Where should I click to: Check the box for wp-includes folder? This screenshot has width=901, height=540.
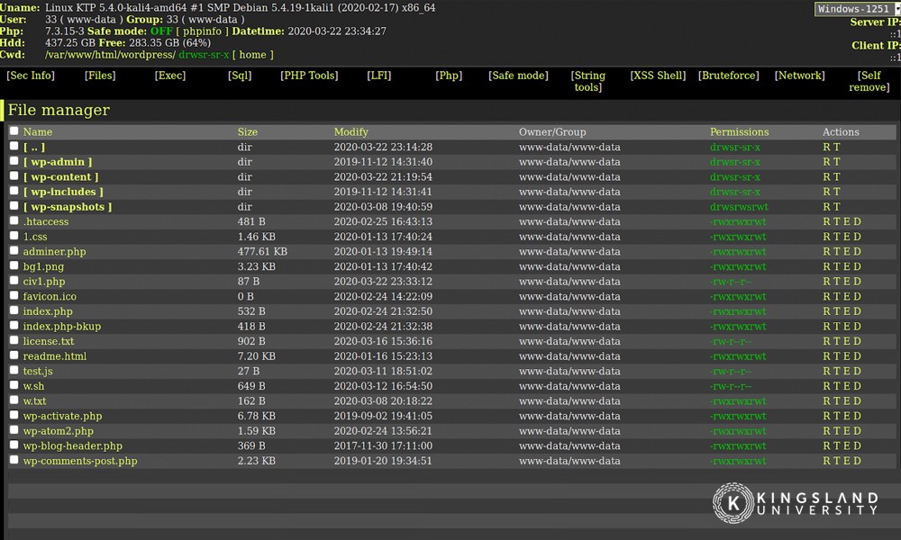point(14,191)
